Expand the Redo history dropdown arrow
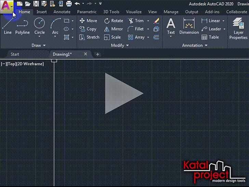 pyautogui.click(x=95, y=3)
